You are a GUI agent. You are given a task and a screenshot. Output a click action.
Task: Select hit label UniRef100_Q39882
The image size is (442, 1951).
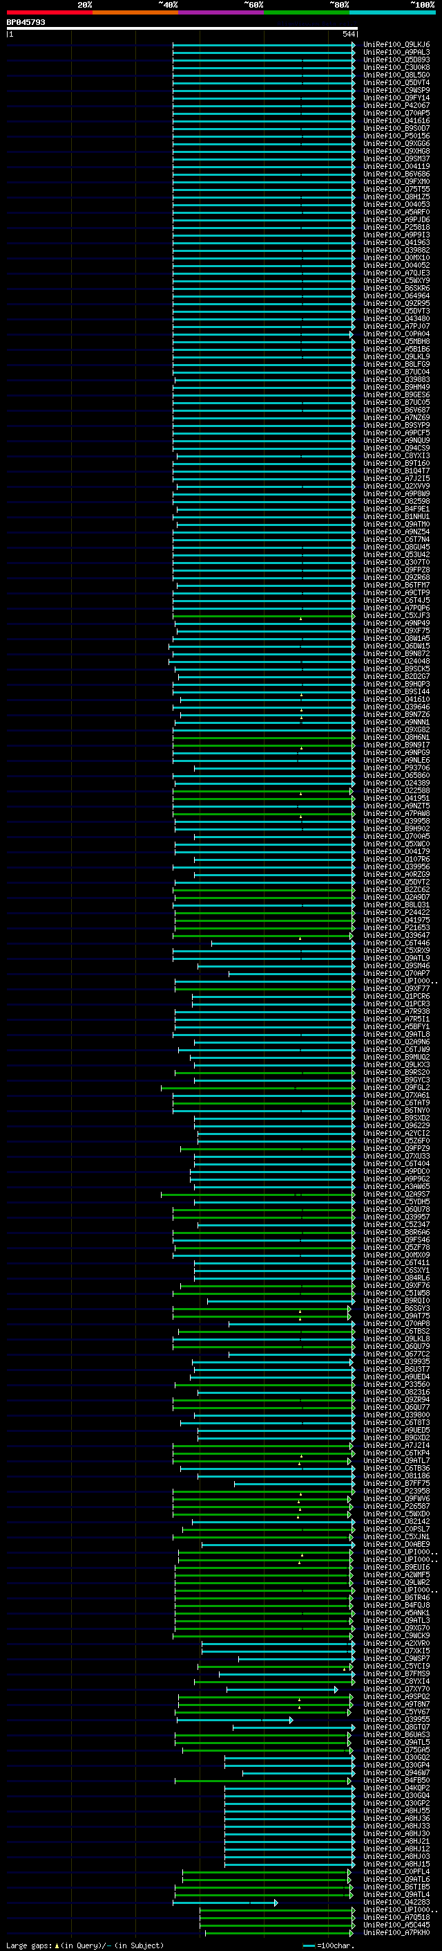[x=396, y=250]
